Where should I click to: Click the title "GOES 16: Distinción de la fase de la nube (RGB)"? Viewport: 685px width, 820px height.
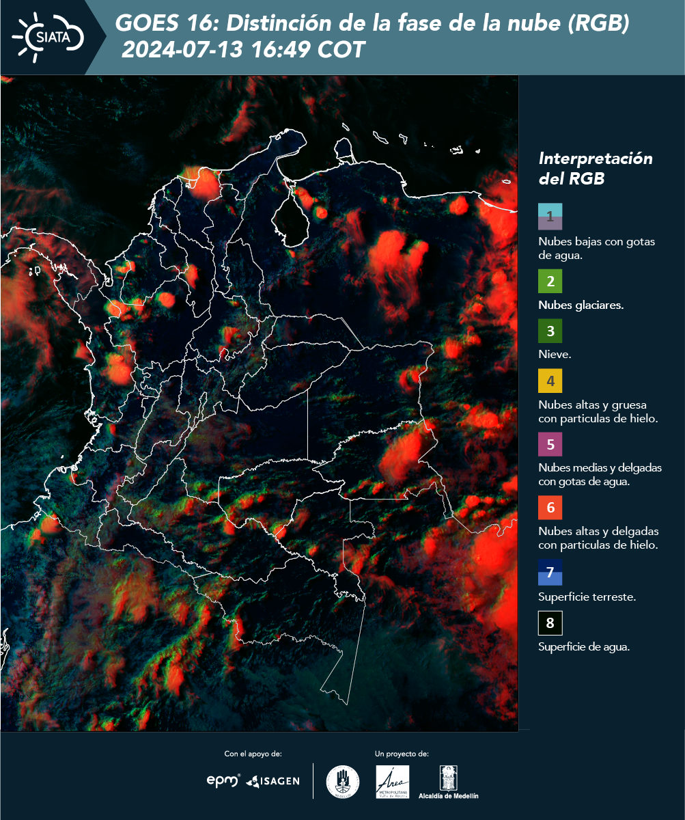click(372, 24)
